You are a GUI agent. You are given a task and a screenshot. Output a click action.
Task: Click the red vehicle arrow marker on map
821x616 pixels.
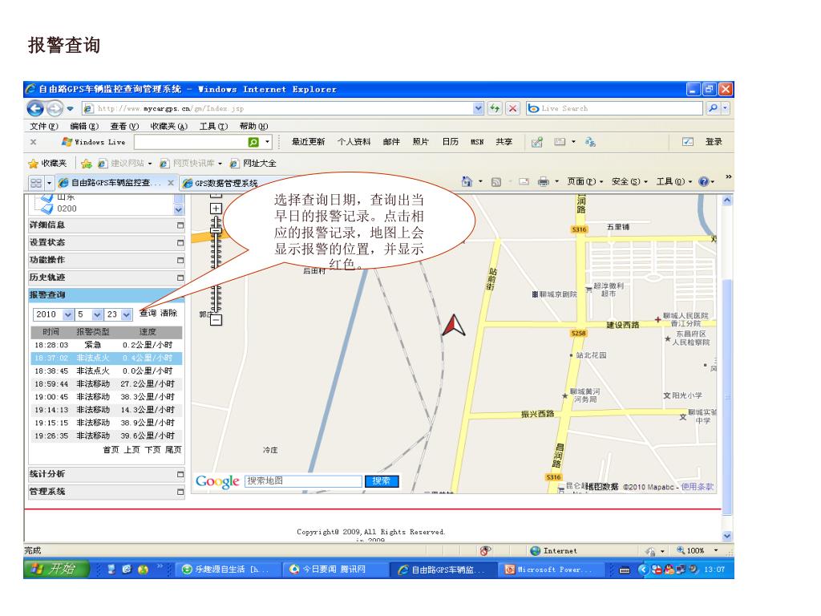[454, 323]
